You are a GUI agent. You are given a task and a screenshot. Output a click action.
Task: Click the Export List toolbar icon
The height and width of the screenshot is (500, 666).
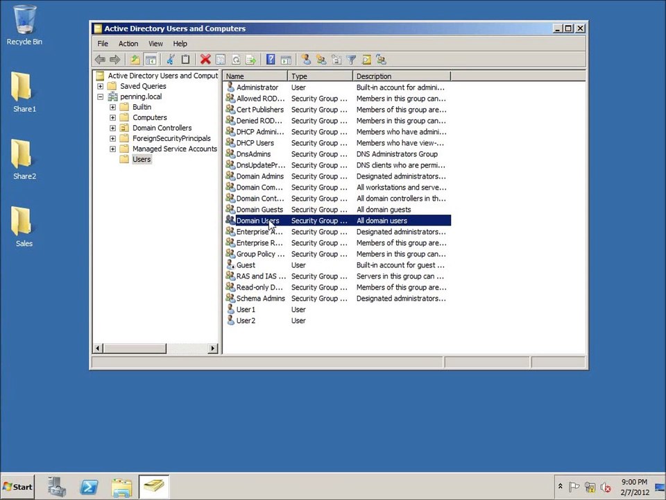click(251, 60)
